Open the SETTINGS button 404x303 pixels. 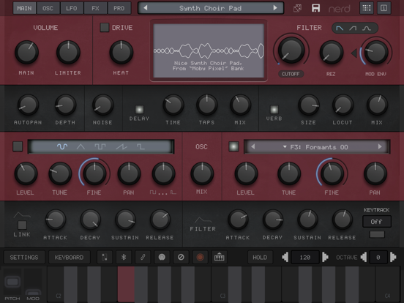(x=24, y=257)
